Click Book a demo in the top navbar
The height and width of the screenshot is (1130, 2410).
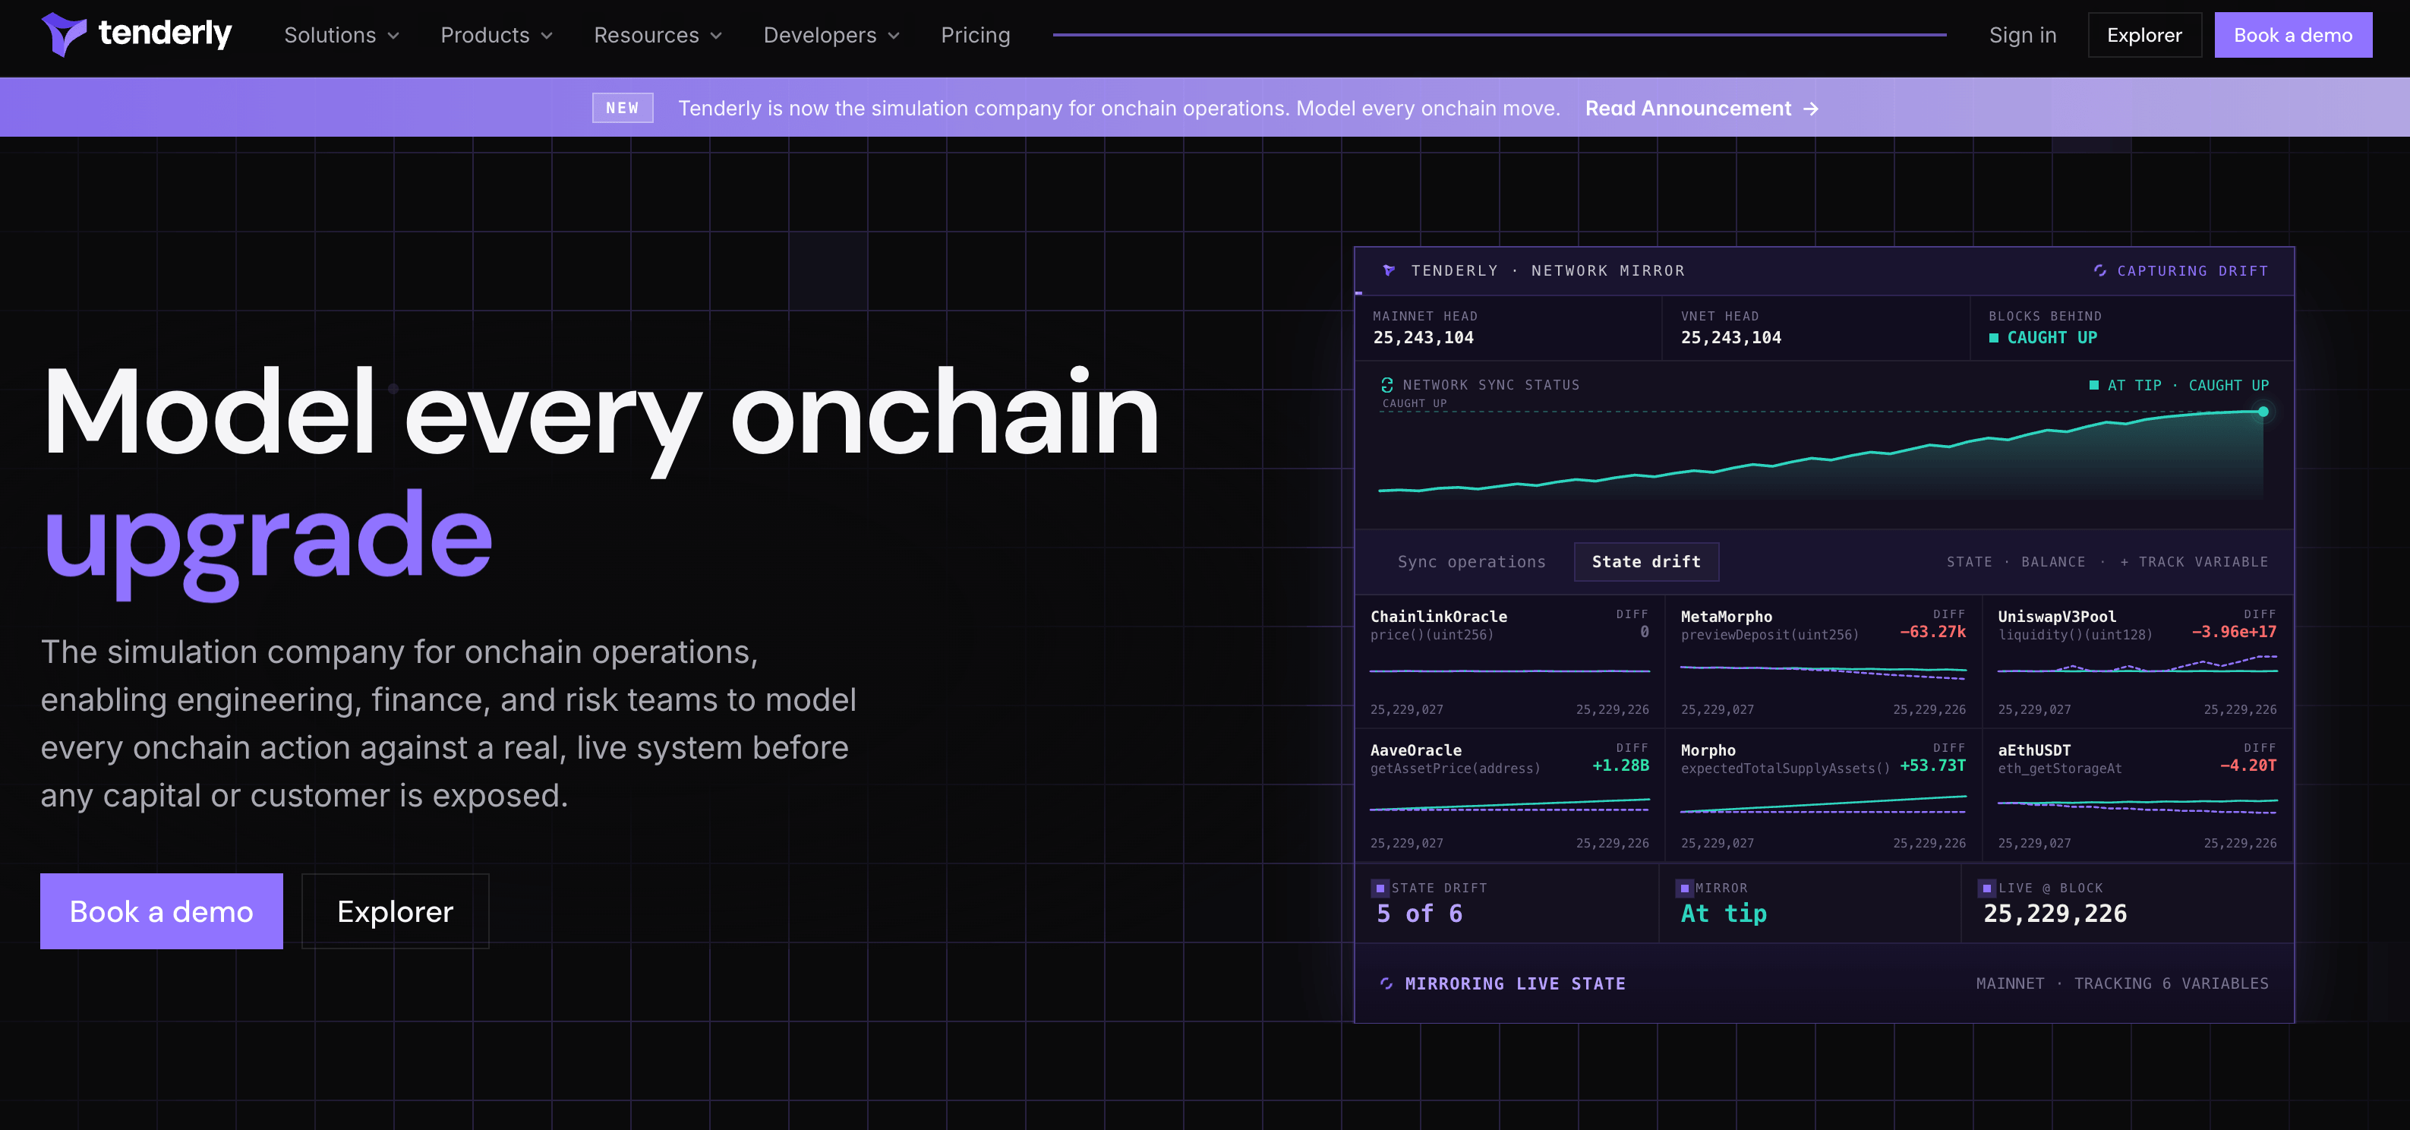tap(2293, 35)
